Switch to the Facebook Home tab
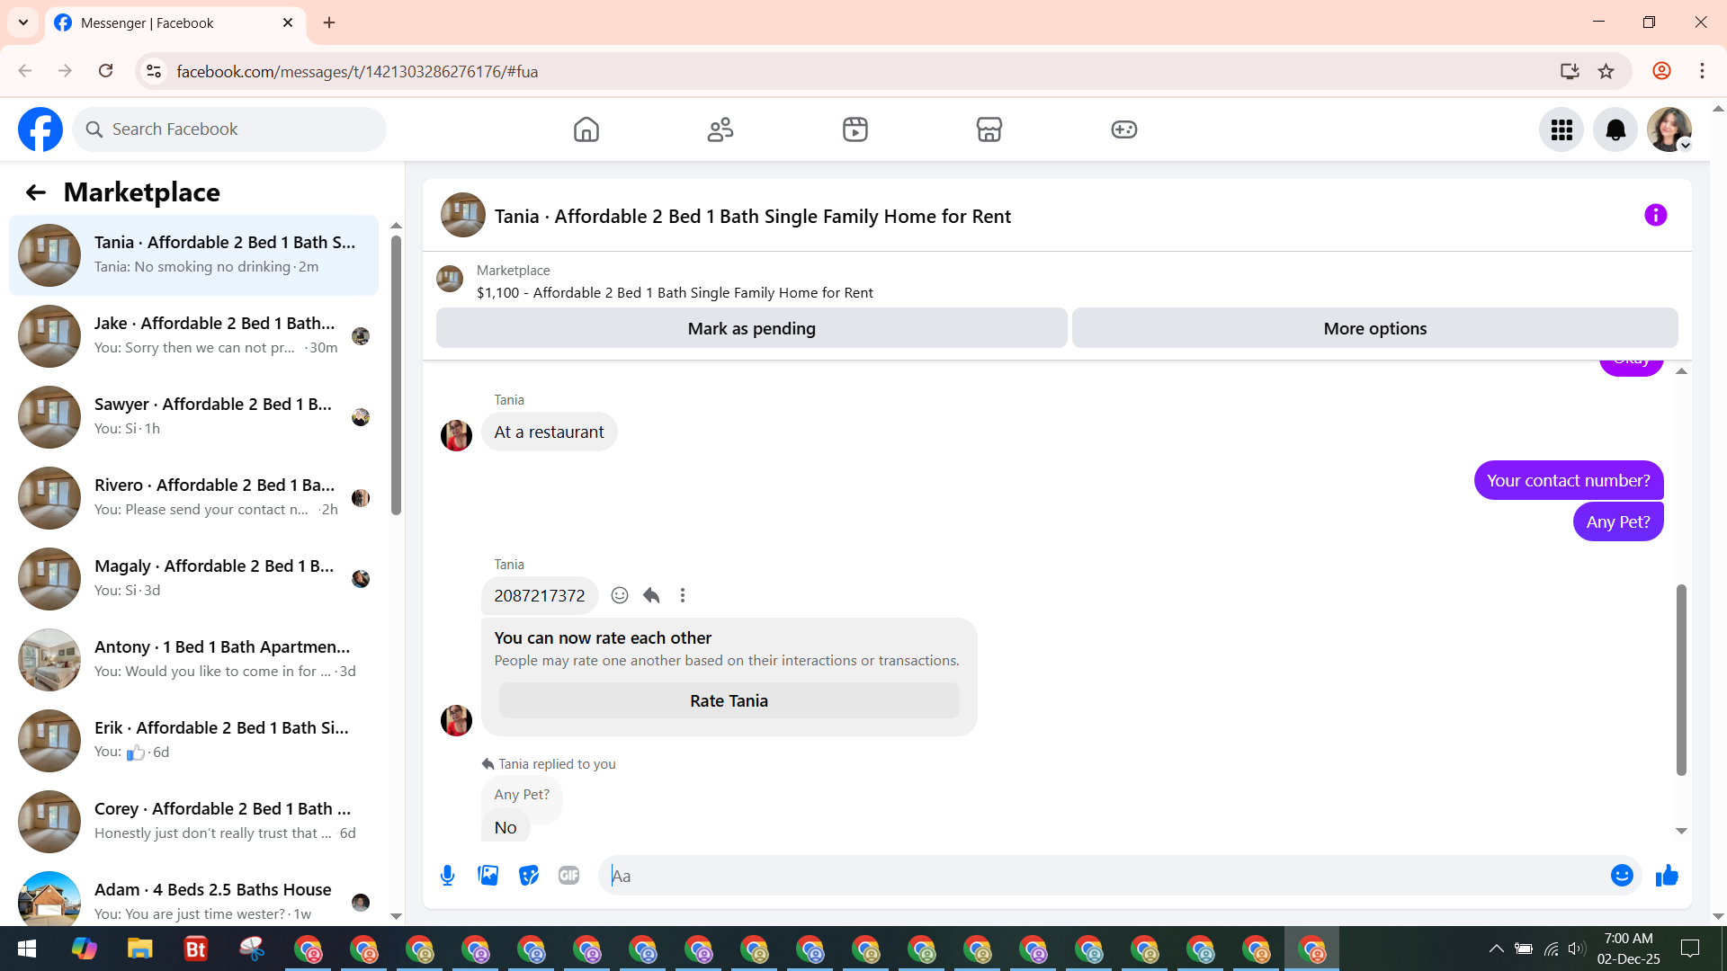Screen dimensions: 1727x971 586,130
